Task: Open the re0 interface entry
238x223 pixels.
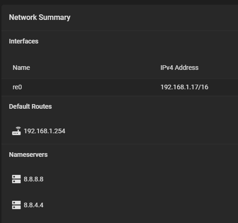Action: click(17, 87)
